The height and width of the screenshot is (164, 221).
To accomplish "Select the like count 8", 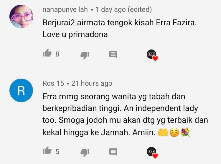I will (57, 54).
